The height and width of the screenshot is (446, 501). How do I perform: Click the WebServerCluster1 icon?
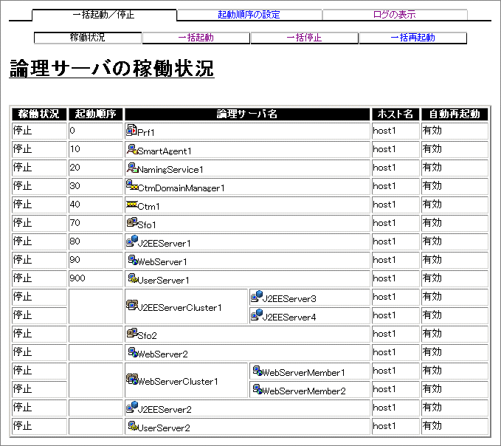132,380
